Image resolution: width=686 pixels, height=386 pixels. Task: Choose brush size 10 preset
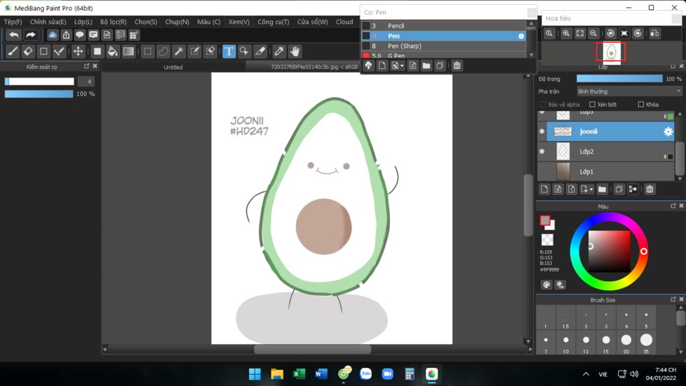click(x=565, y=342)
